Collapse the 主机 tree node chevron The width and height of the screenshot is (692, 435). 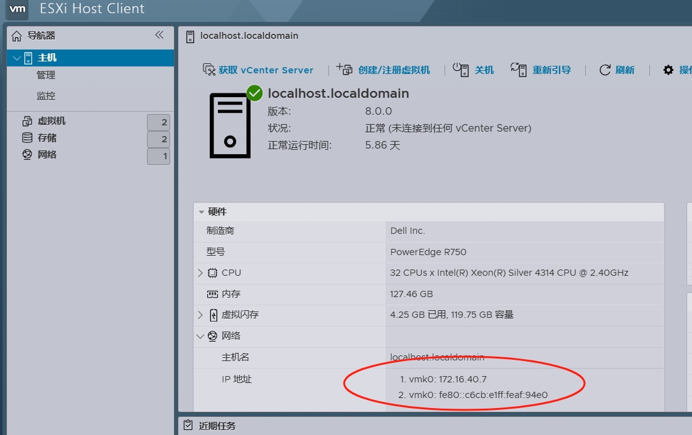click(x=17, y=58)
